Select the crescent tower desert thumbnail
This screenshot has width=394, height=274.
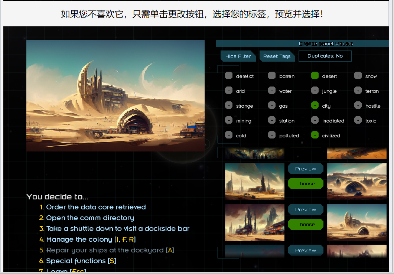pyautogui.click(x=356, y=222)
